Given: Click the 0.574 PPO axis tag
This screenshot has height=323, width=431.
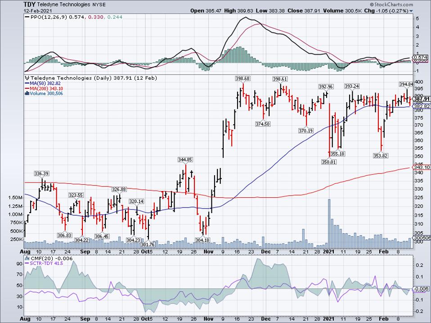Looking at the screenshot, I should (420, 58).
